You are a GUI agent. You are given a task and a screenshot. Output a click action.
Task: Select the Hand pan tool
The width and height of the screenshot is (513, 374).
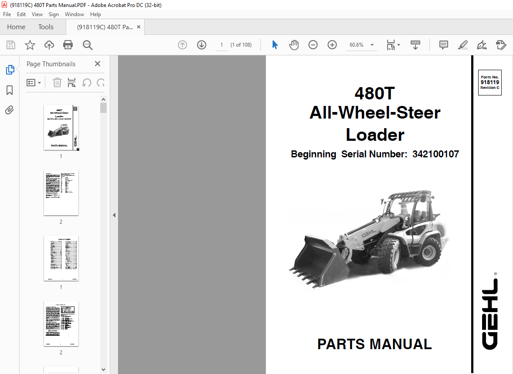coord(294,45)
